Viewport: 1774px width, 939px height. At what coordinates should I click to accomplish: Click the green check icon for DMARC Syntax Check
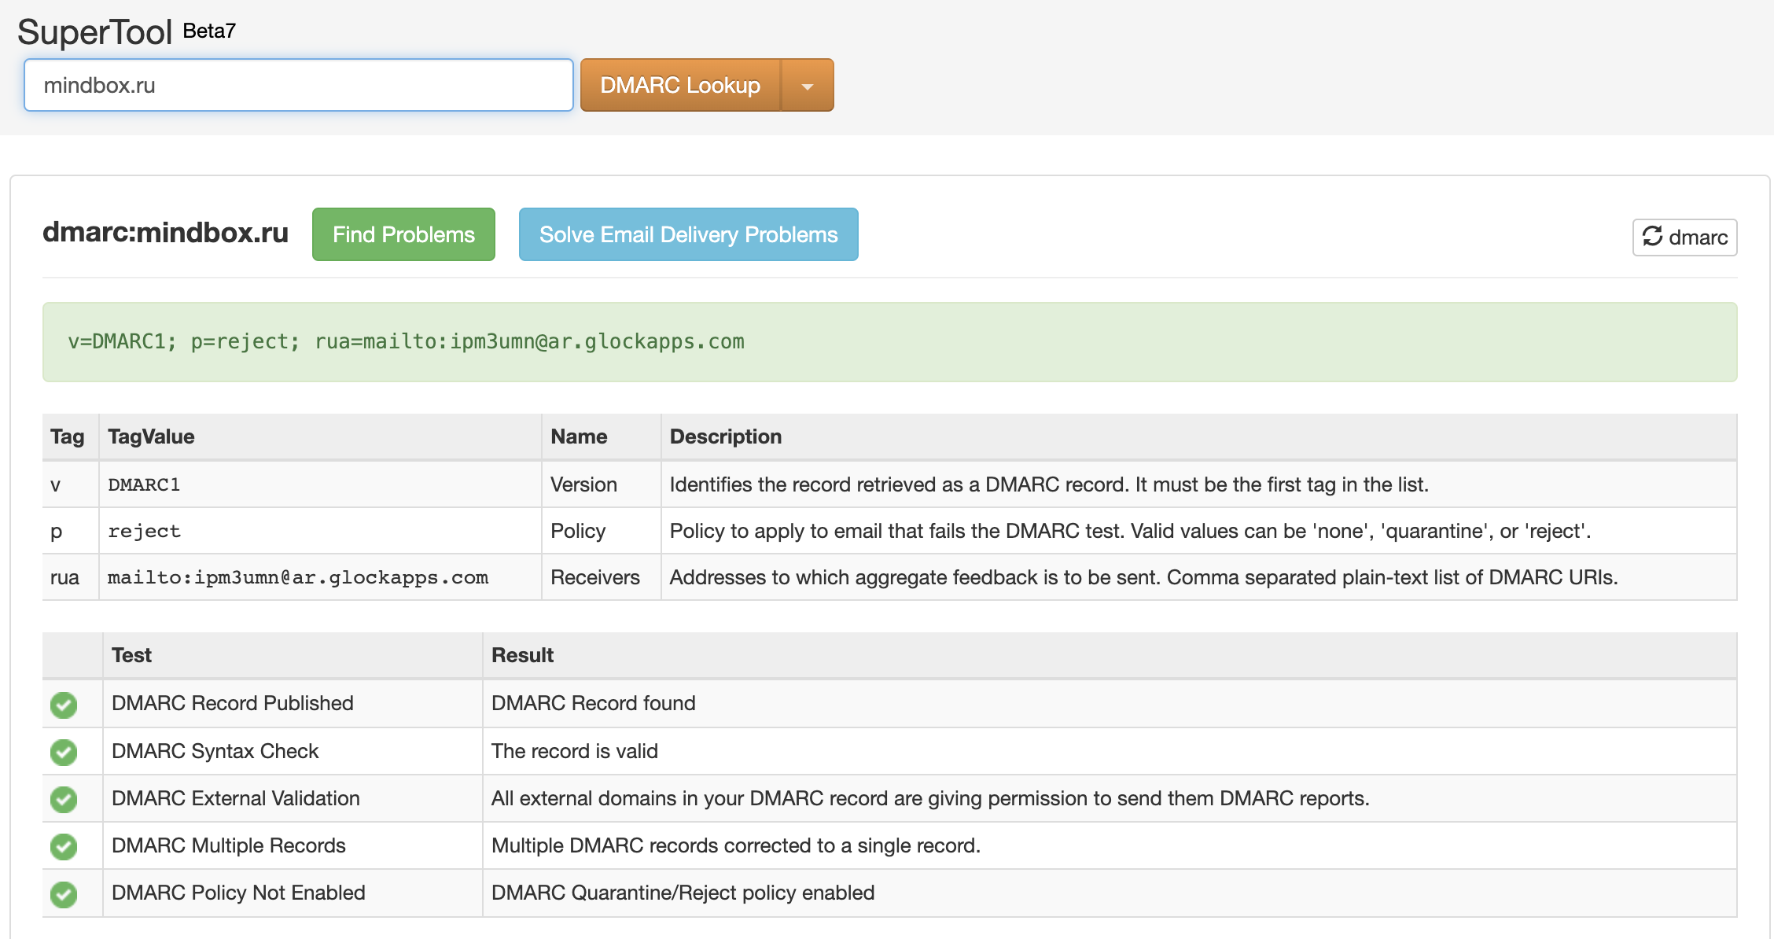[x=64, y=752]
